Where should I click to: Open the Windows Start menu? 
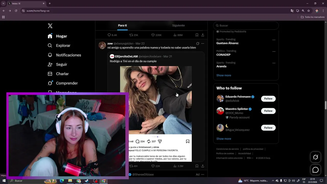pyautogui.click(x=4, y=181)
